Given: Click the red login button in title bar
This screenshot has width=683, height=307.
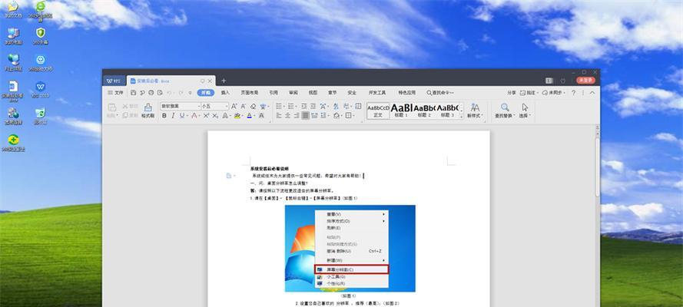Looking at the screenshot, I should click(x=586, y=81).
